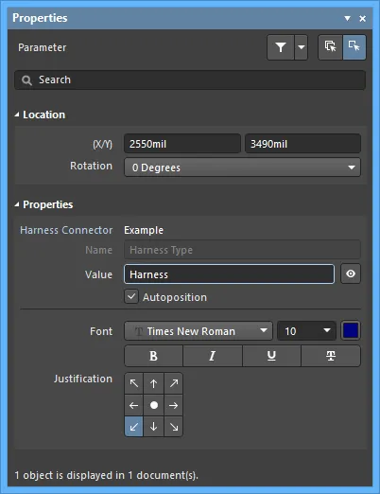Uncheck the Autoposition checkbox
The height and width of the screenshot is (494, 380).
pyautogui.click(x=131, y=296)
